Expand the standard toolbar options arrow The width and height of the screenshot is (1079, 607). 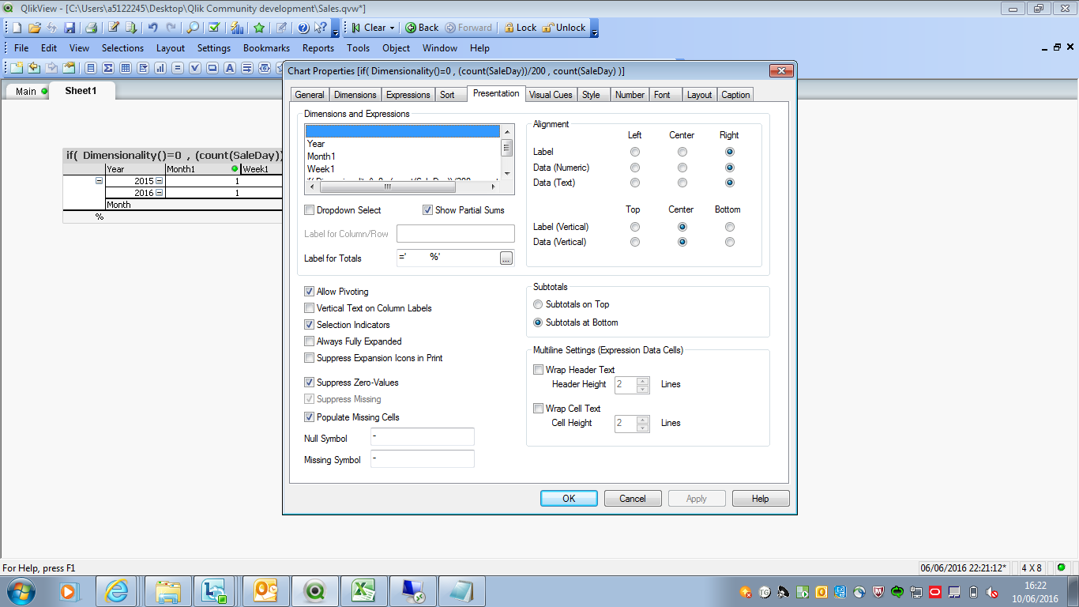point(336,30)
